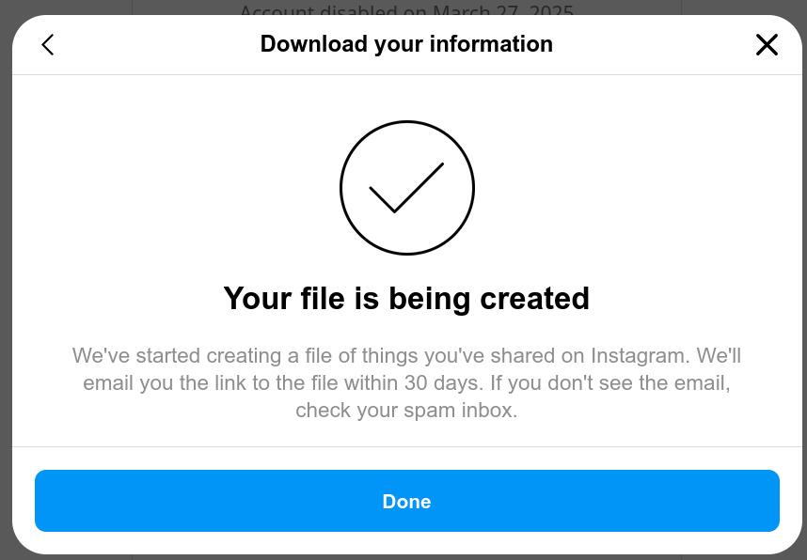Click the divider line under the dialog header

click(406, 74)
